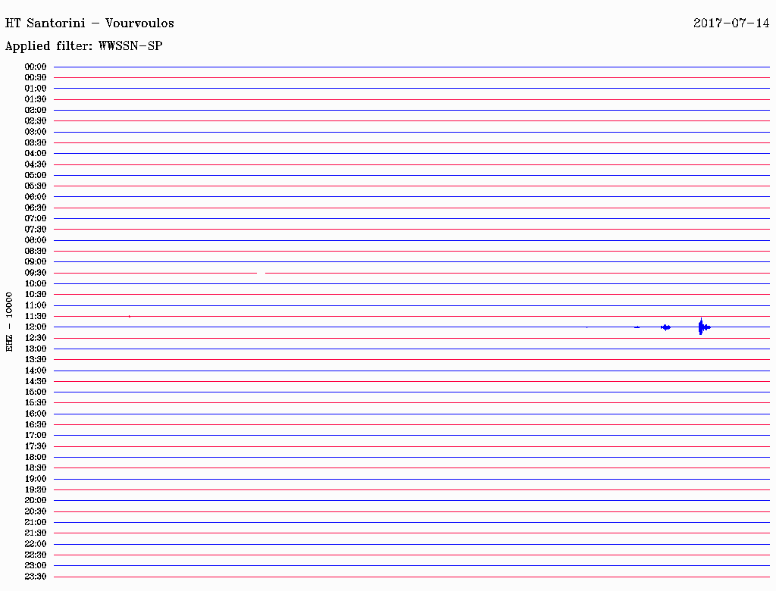This screenshot has width=776, height=591.
Task: Click the 12:00 time label
Action: click(36, 327)
